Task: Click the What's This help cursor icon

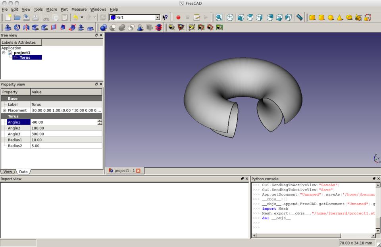Action: (x=165, y=17)
